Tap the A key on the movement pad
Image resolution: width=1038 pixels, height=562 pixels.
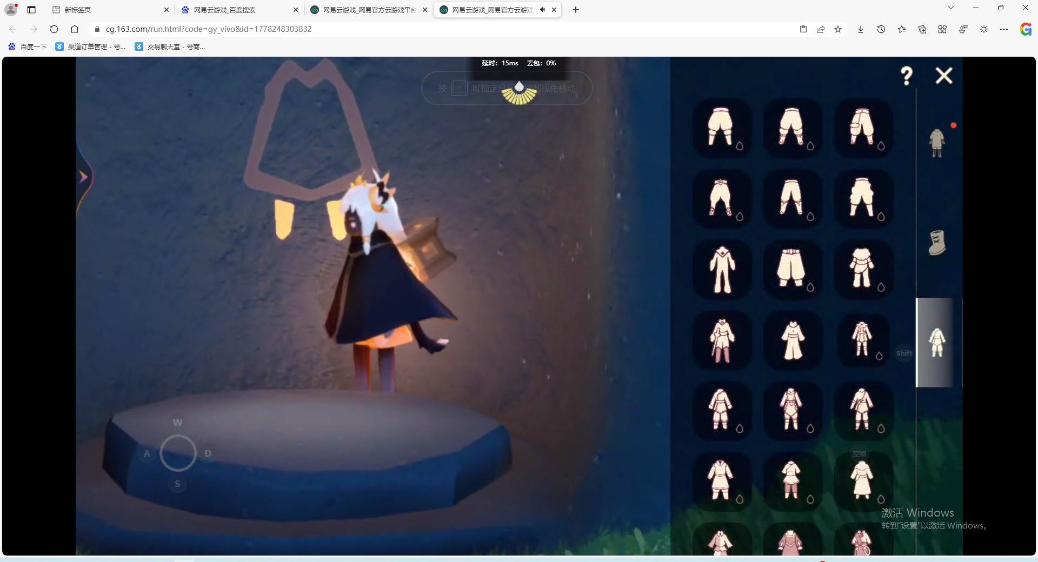point(147,453)
